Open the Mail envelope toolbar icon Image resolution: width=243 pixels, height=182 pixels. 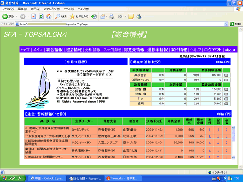pyautogui.click(x=103, y=16)
